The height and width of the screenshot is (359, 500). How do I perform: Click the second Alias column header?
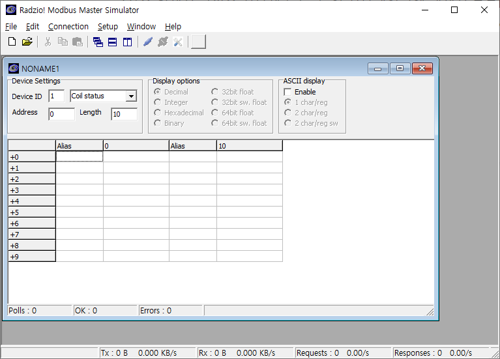pyautogui.click(x=193, y=146)
